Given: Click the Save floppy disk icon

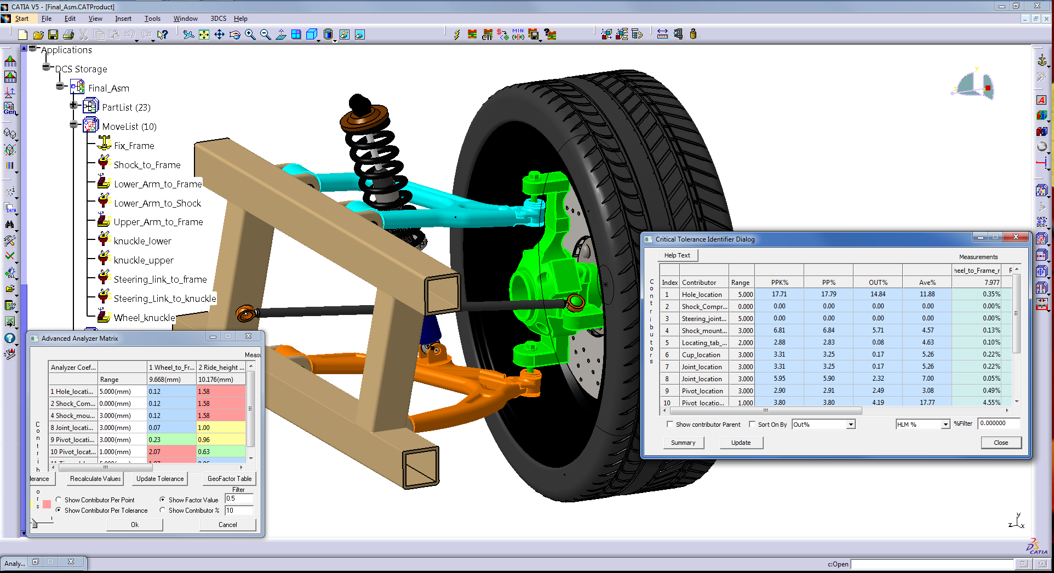Looking at the screenshot, I should point(53,35).
